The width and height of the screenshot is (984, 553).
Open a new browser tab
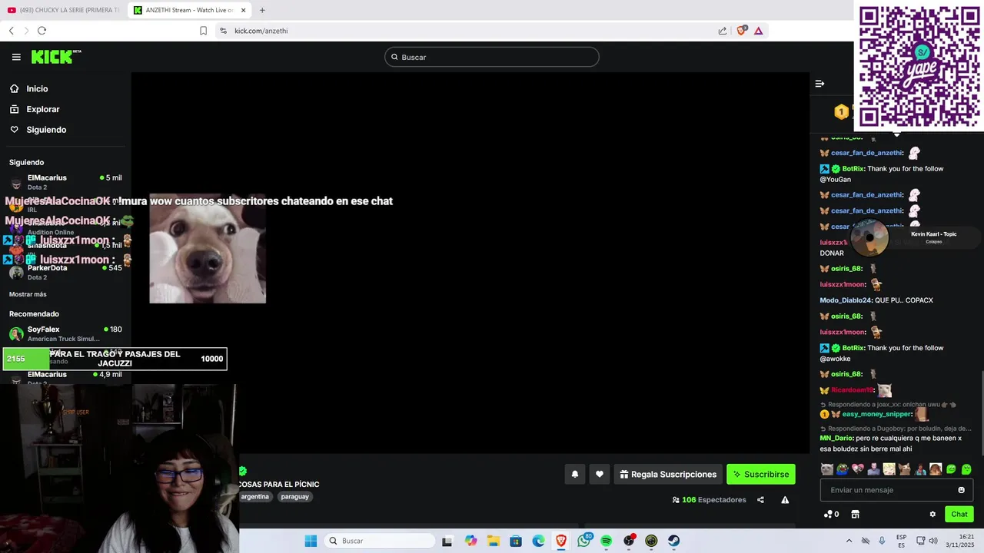click(262, 10)
